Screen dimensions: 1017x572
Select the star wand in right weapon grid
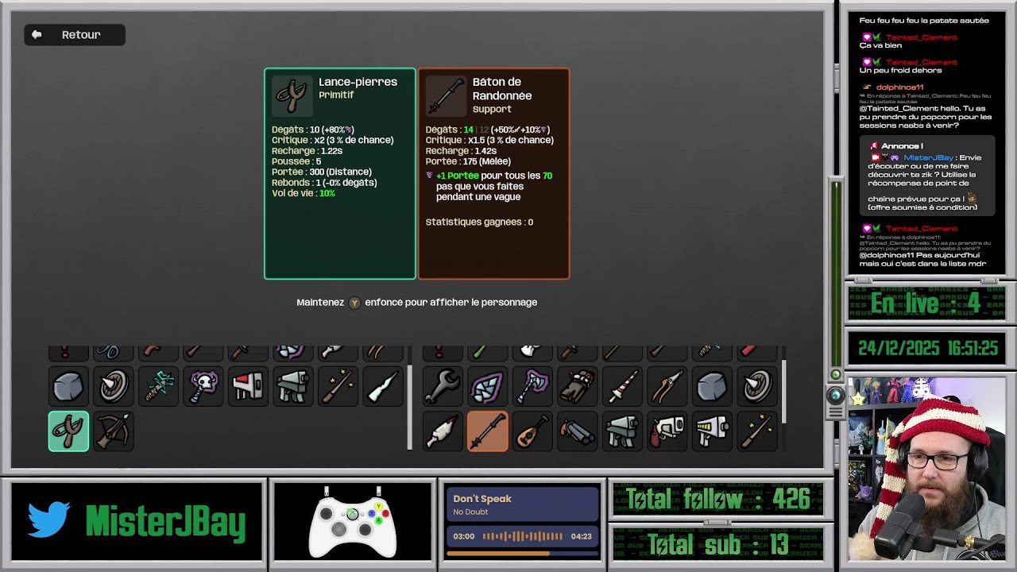click(x=756, y=431)
